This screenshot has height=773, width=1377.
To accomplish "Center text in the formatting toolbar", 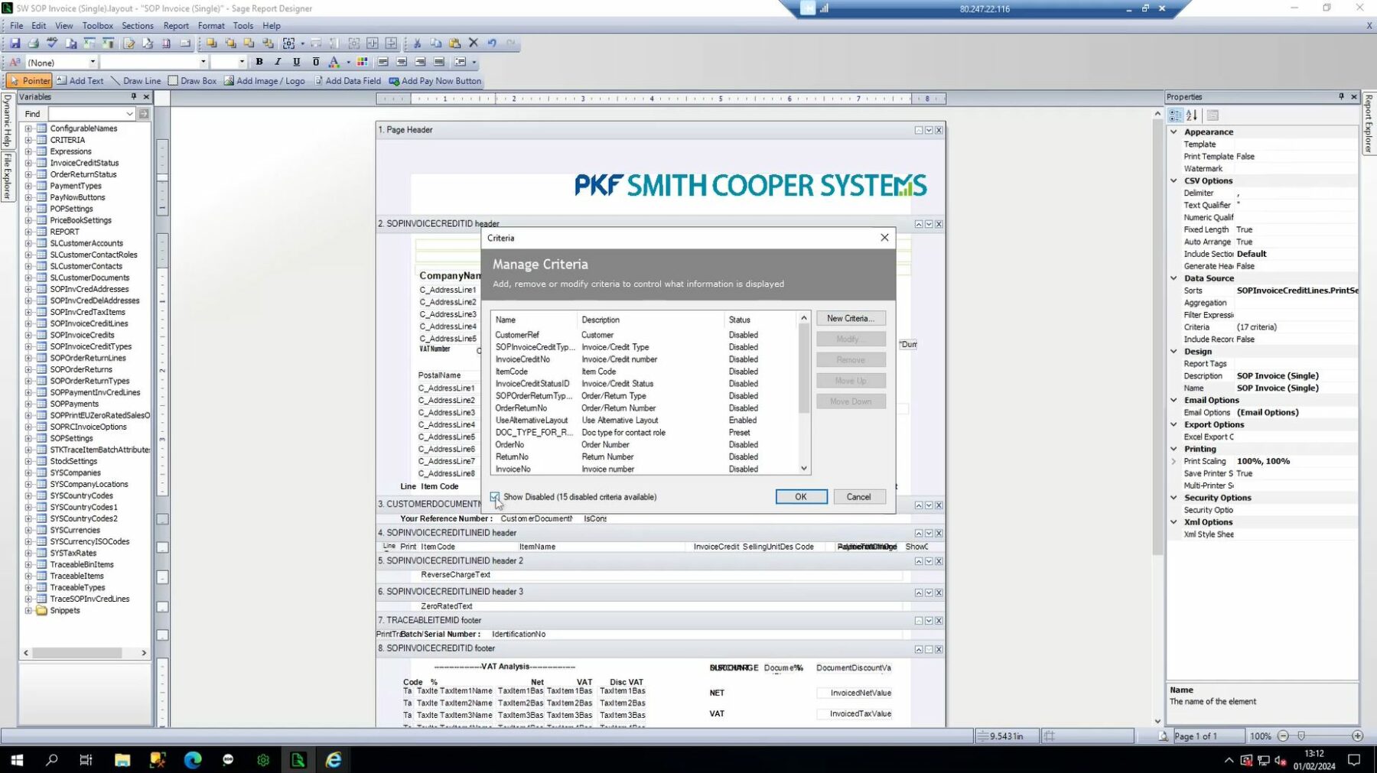I will pos(402,62).
